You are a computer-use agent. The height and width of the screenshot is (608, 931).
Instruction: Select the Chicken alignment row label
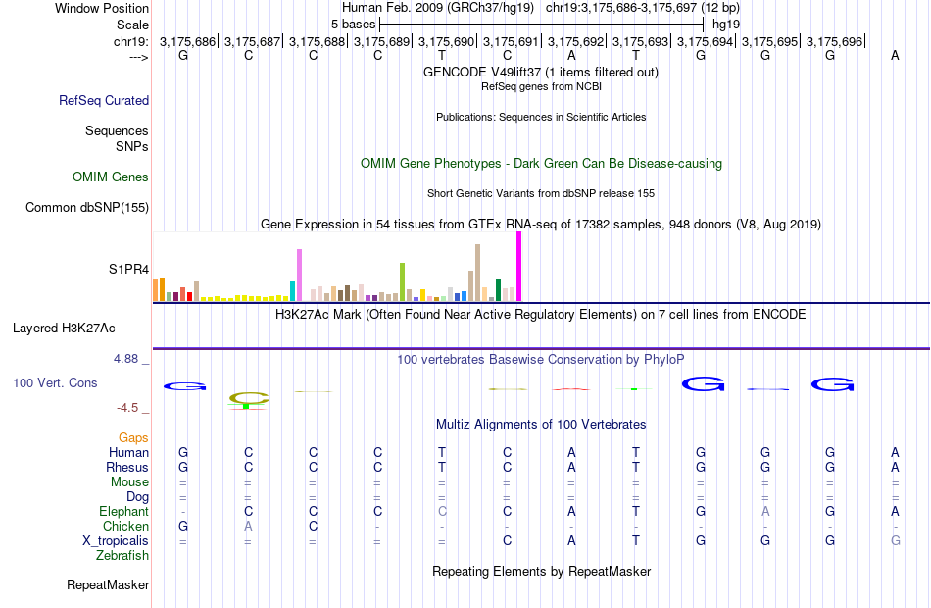[x=125, y=526]
